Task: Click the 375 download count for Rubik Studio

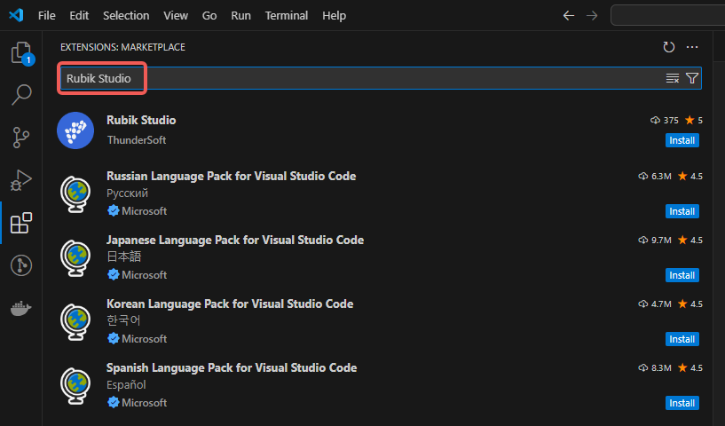Action: [665, 121]
